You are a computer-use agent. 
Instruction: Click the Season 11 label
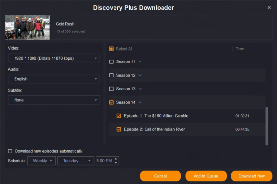[x=126, y=61]
